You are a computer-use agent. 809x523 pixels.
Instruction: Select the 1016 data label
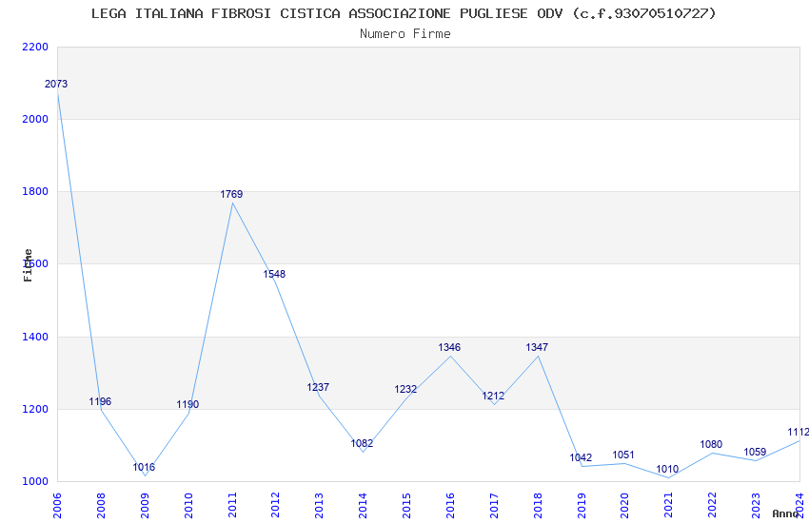[144, 467]
